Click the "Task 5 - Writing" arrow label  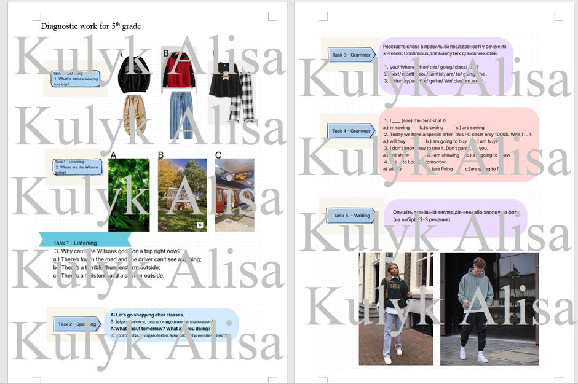tap(350, 216)
